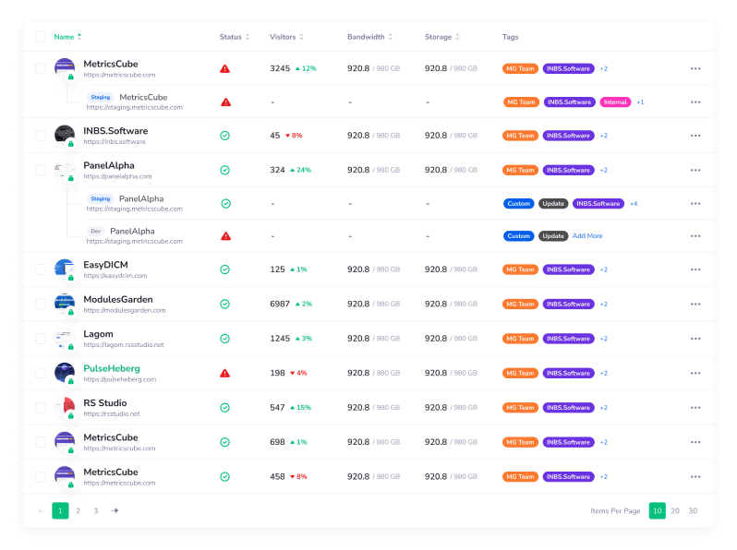This screenshot has height=550, width=737.
Task: Click INBS.Software tag on Lagom row
Action: [x=568, y=339]
